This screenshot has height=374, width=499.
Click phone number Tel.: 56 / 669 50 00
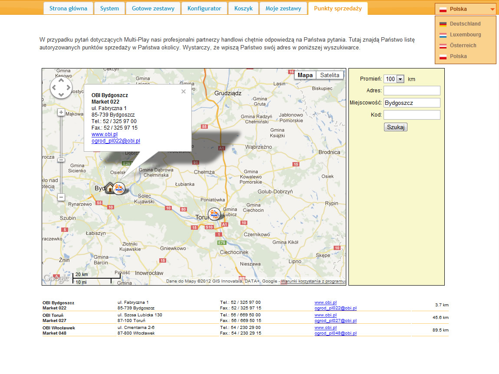coord(240,315)
